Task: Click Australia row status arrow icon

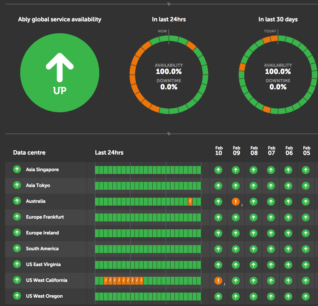Action: pos(17,201)
